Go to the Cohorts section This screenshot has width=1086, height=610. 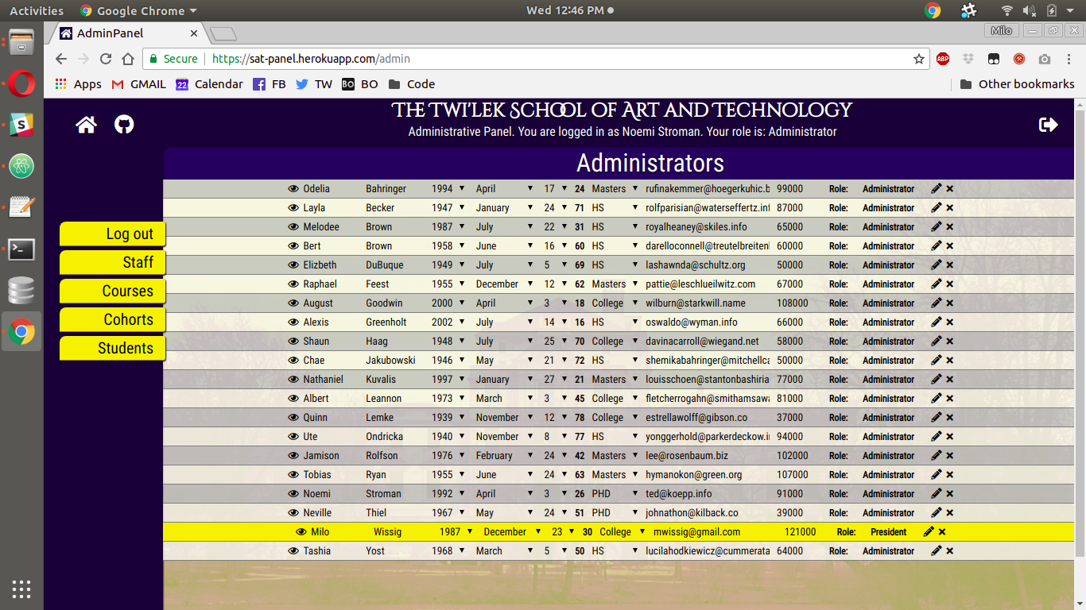coord(113,319)
